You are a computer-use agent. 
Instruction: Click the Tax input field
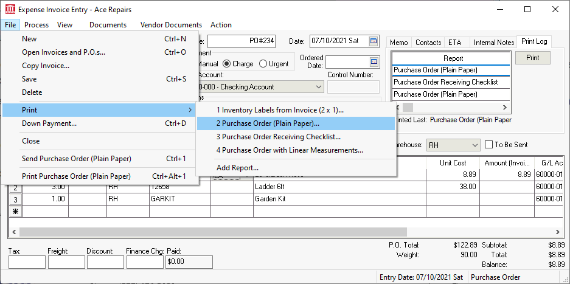coord(27,262)
